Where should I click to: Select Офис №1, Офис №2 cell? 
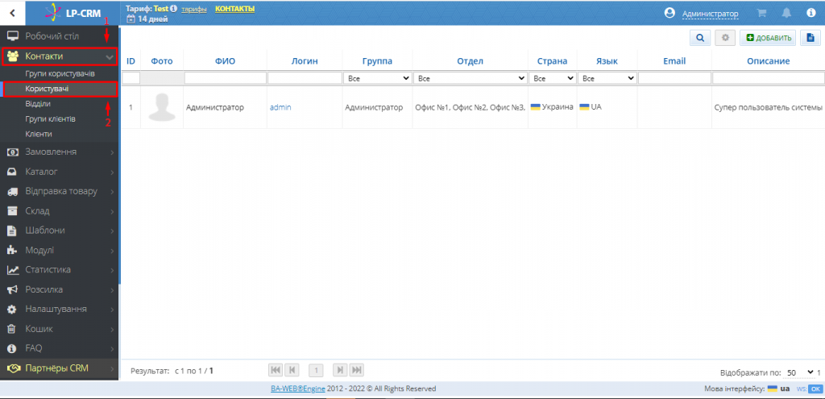471,107
